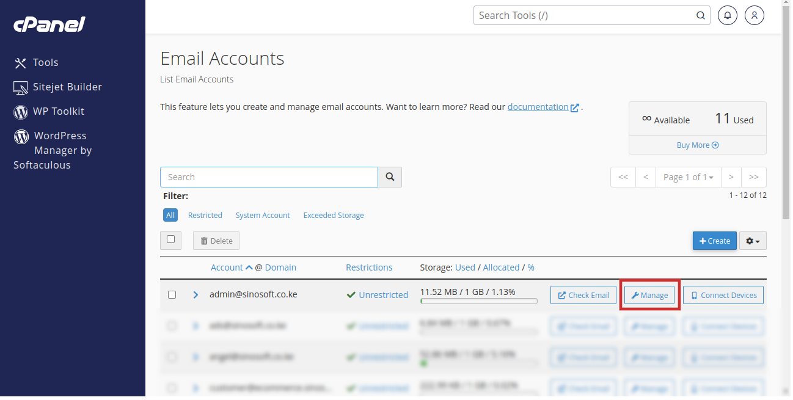Click the admin storage usage progress bar
This screenshot has width=793, height=400.
[x=478, y=301]
